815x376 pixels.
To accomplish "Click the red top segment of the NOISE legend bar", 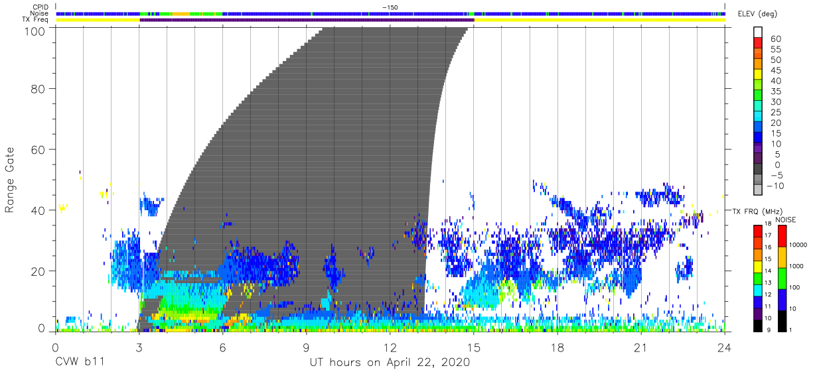I will click(782, 236).
